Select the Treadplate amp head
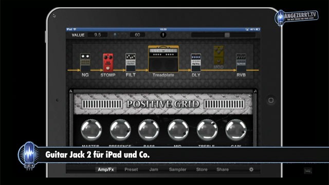 click(x=163, y=59)
